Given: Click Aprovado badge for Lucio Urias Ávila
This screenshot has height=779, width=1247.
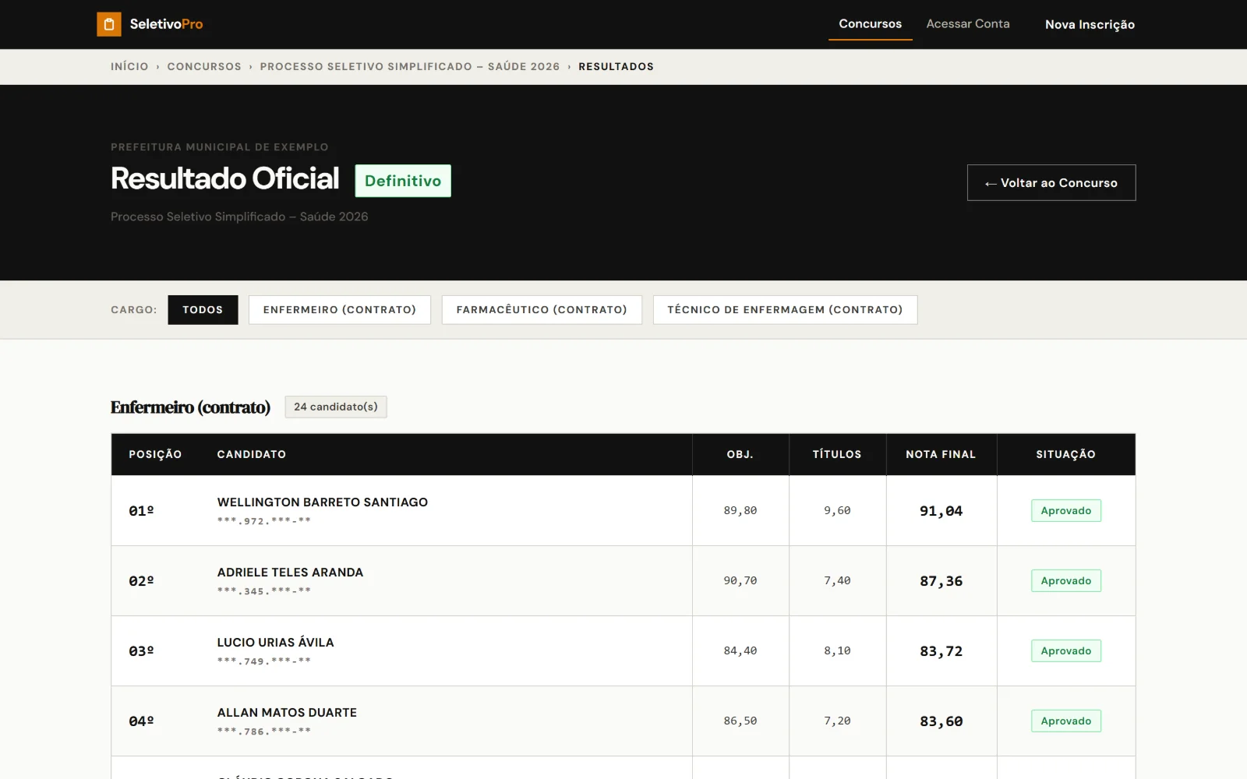Looking at the screenshot, I should (x=1065, y=651).
